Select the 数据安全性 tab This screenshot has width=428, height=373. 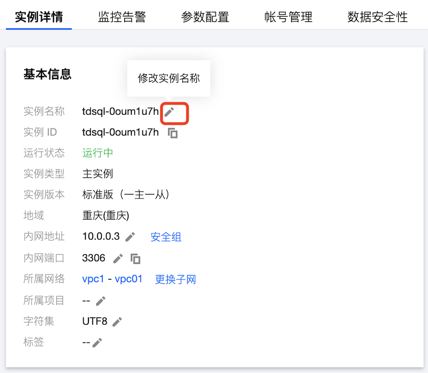click(377, 17)
